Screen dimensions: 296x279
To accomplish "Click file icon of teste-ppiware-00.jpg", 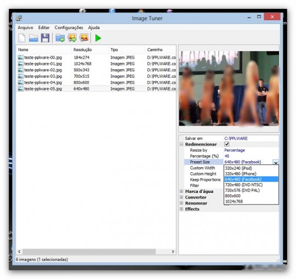I will pos(21,58).
